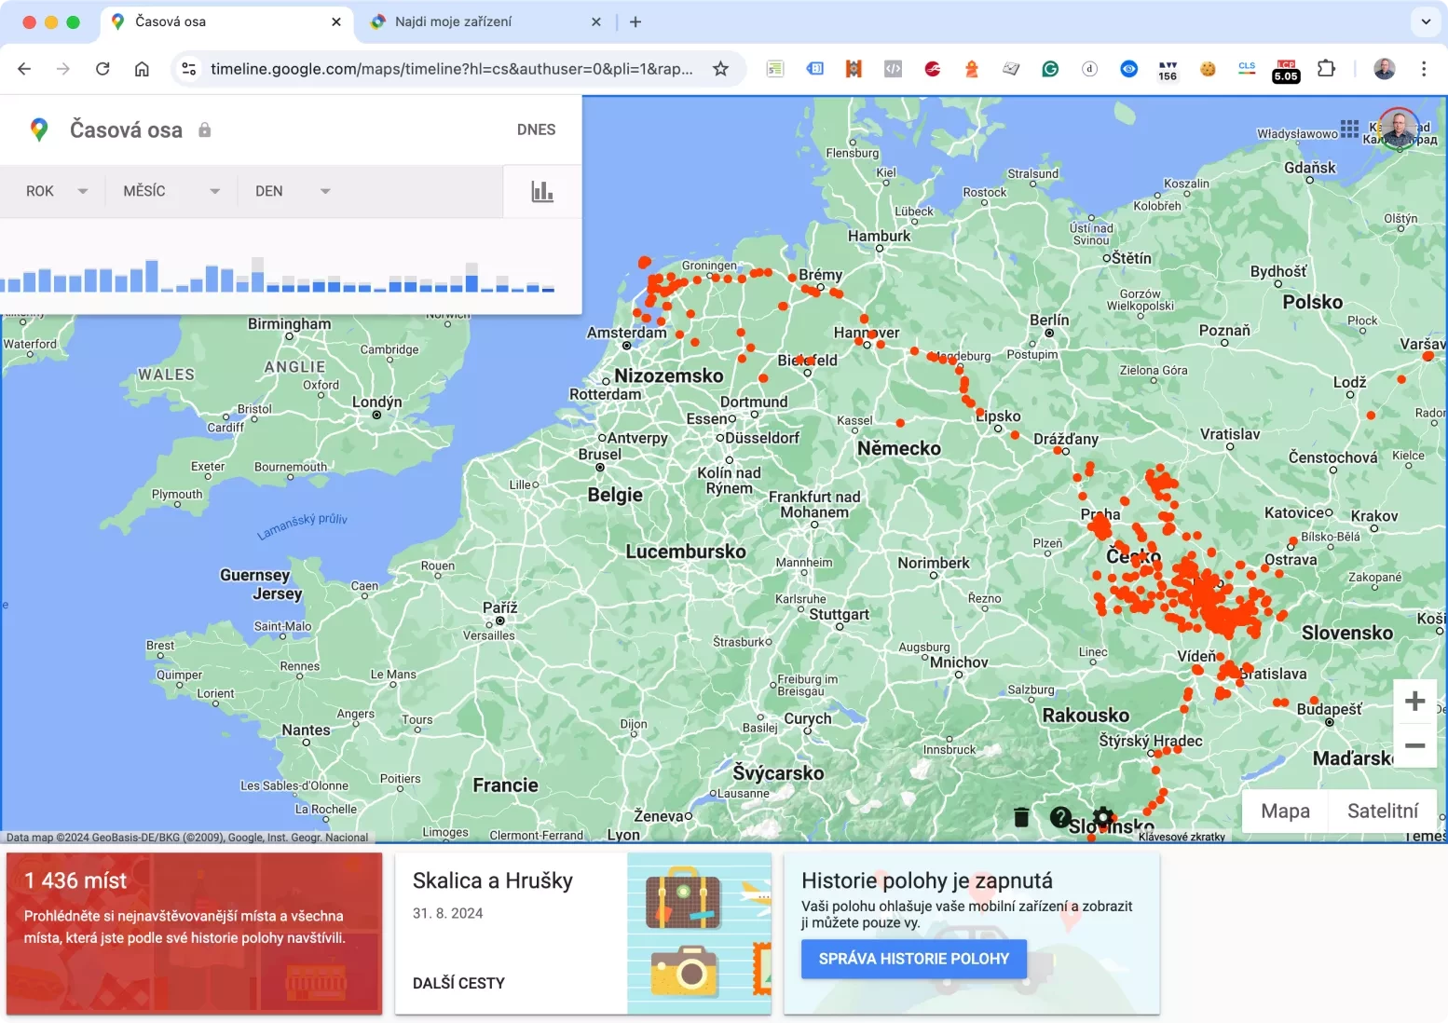Screen dimensions: 1448x1023
Task: Click the Časová osa heading
Action: pos(126,130)
